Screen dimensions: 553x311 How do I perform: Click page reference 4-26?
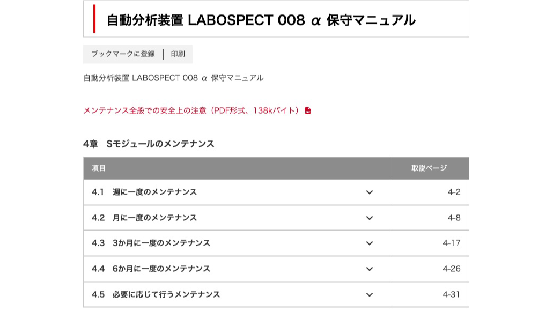pos(452,269)
